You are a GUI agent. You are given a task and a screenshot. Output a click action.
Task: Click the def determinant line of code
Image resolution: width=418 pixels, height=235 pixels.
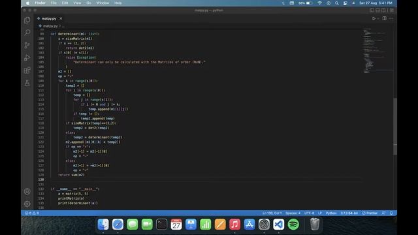(75, 34)
